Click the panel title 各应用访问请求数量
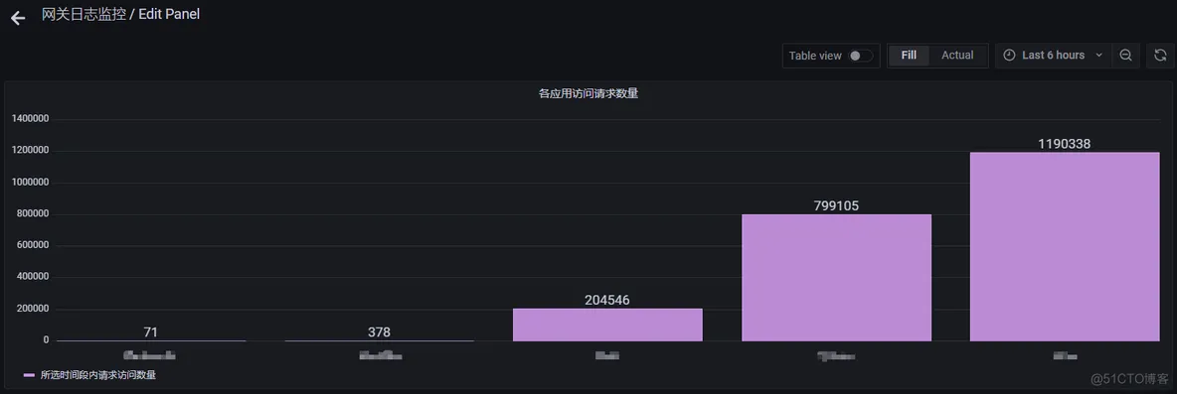 pos(588,93)
